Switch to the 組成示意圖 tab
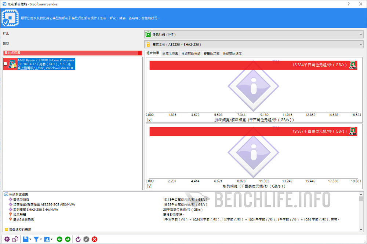Screen dimensions: 367x244 (x=170, y=53)
